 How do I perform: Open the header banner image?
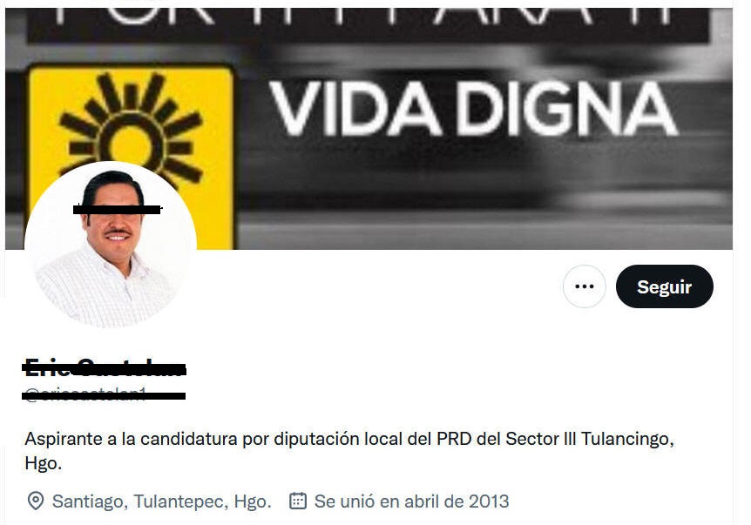pyautogui.click(x=369, y=128)
